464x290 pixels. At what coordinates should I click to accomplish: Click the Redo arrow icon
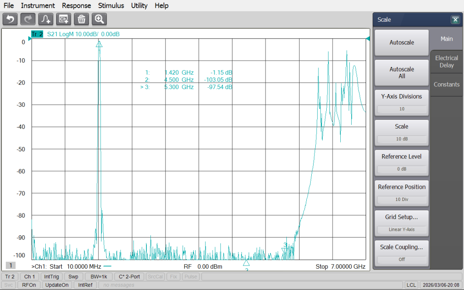coord(28,19)
